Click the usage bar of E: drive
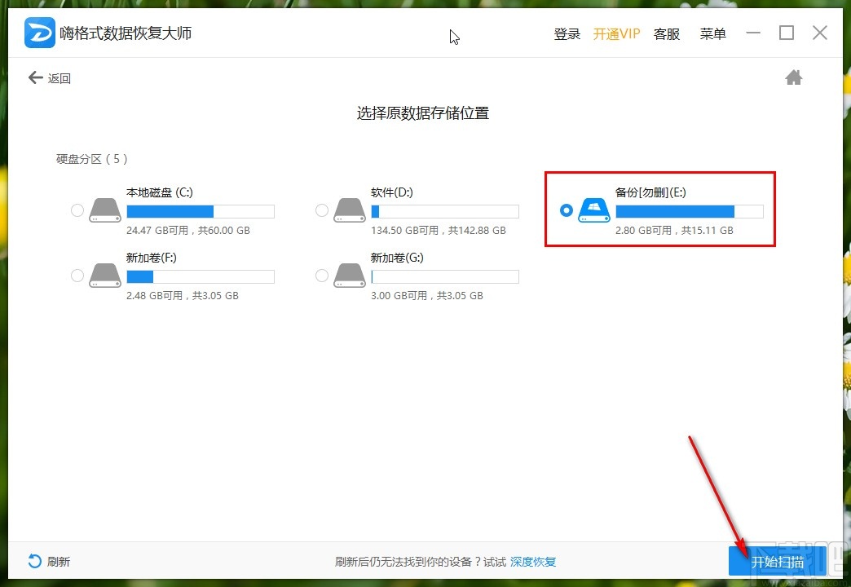 (689, 210)
